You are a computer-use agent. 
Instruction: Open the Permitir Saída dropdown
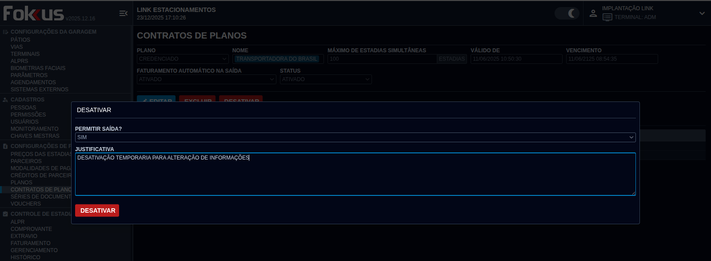[x=355, y=137]
